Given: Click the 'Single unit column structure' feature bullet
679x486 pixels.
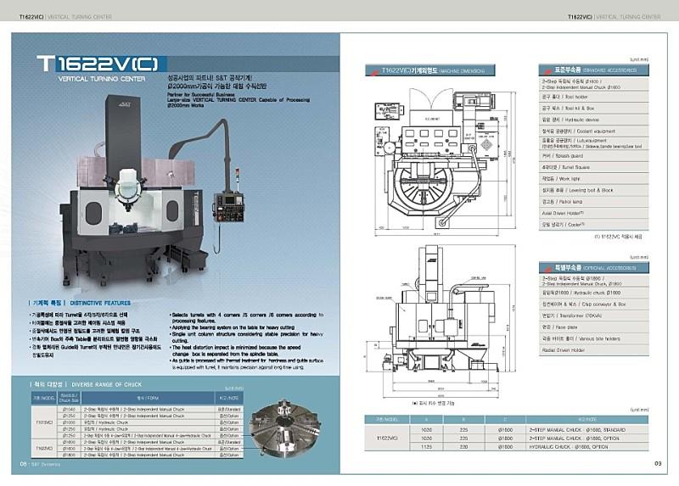Looking at the screenshot, I should click(x=248, y=337).
